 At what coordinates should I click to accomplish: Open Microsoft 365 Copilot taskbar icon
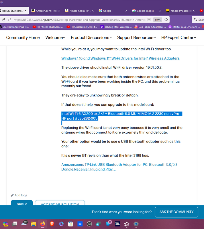pos(61,224)
